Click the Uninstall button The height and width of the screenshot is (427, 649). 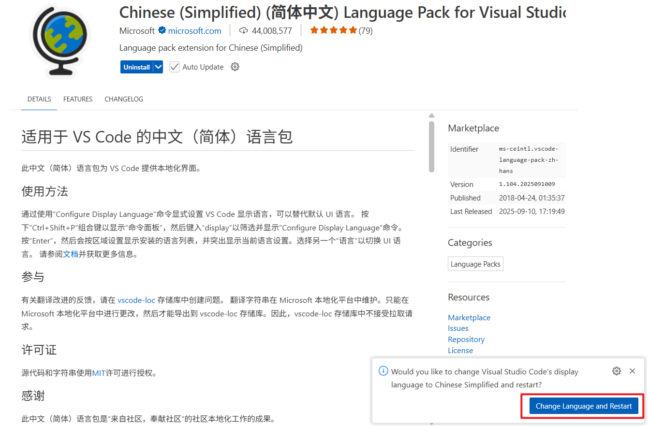[137, 67]
